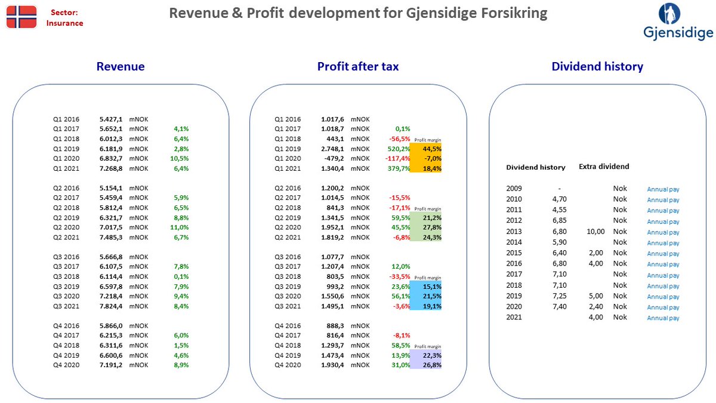Click the 8,9% revenue growth figure
The height and width of the screenshot is (403, 716).
[x=181, y=365]
